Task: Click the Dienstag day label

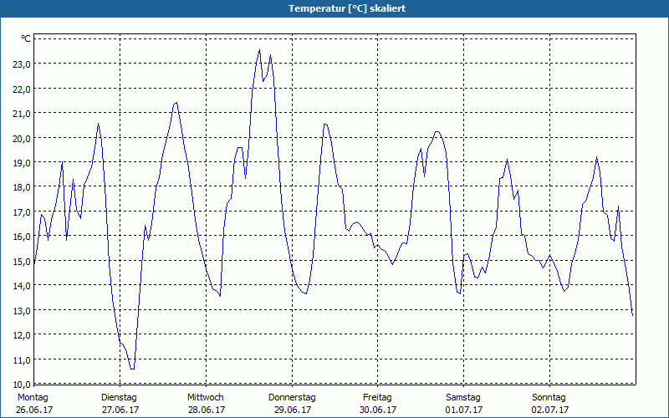Action: click(119, 398)
